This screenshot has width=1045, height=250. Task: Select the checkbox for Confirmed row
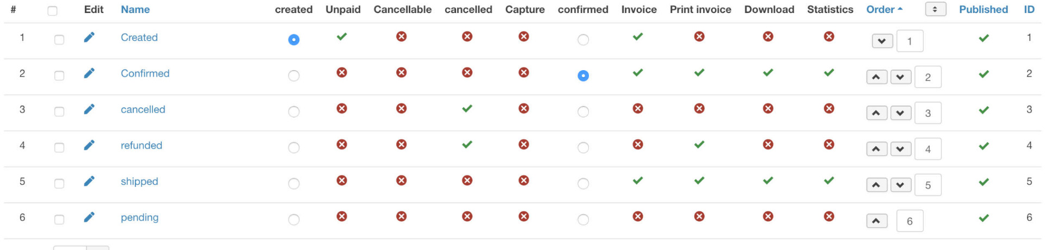coord(59,76)
